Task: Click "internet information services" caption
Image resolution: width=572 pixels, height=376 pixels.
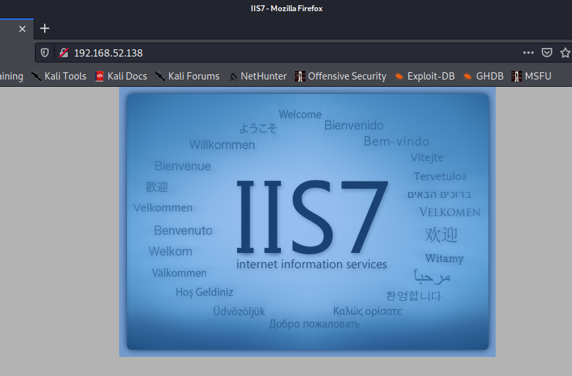Action: 311,264
